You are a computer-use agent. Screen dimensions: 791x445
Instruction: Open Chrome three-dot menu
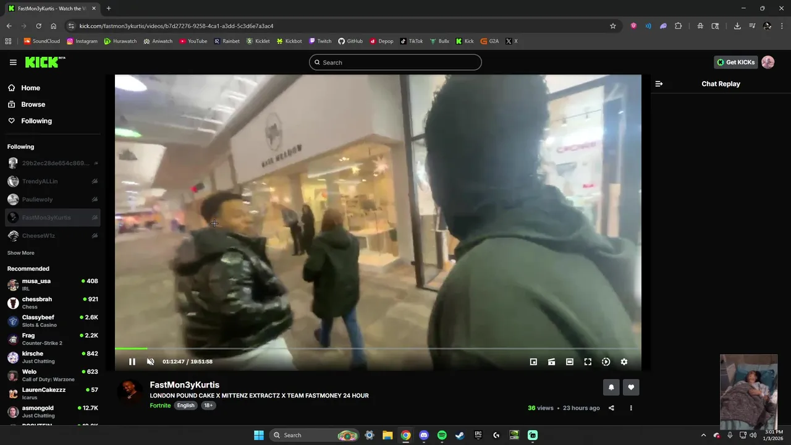[780, 26]
